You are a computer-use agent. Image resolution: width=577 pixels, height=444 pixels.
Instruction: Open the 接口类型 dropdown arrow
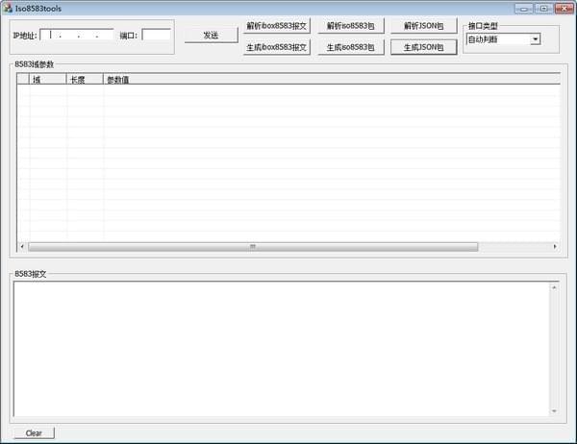[536, 39]
